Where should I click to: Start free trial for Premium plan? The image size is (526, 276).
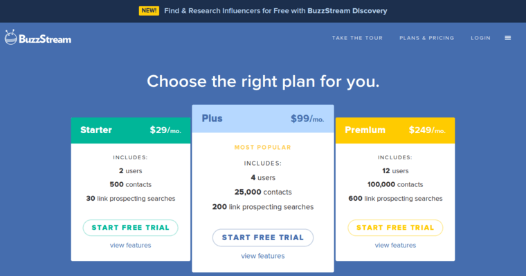pyautogui.click(x=395, y=228)
